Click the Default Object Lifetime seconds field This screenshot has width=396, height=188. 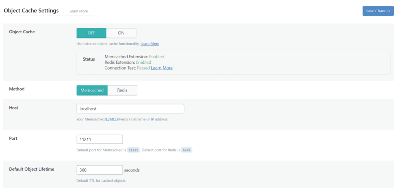click(x=100, y=170)
